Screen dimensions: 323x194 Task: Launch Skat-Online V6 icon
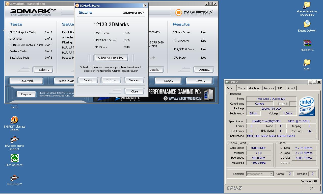tap(14, 158)
